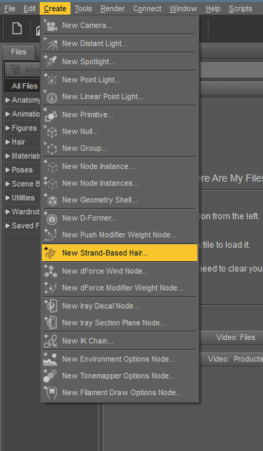Expand the Anatomy category
Image resolution: width=263 pixels, height=451 pixels.
pyautogui.click(x=8, y=100)
